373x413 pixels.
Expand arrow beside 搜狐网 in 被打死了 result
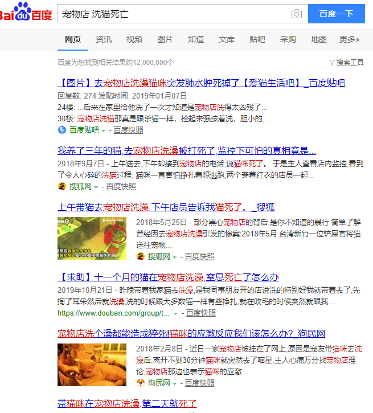tap(96, 187)
